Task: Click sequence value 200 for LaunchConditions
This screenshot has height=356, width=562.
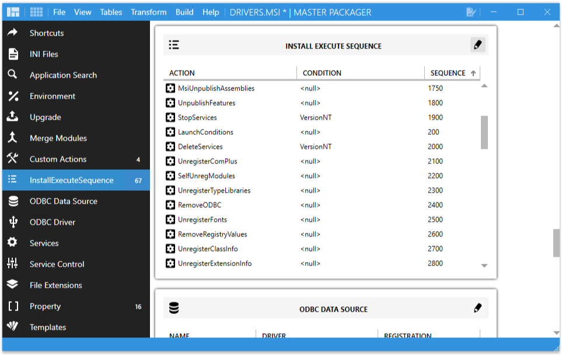Action: click(434, 132)
